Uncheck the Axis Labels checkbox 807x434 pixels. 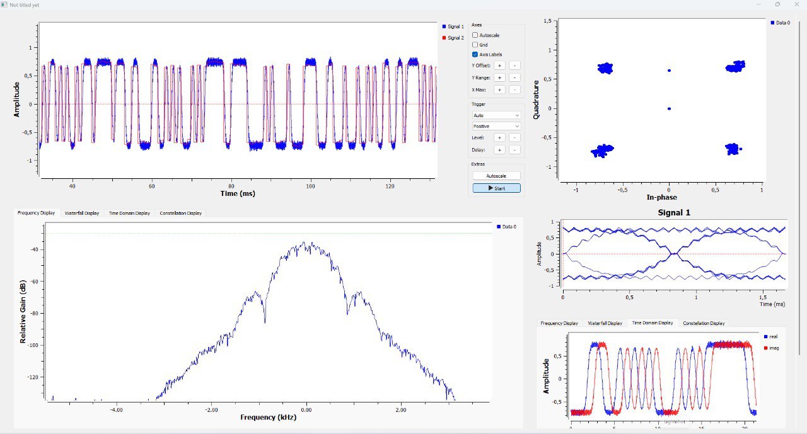pos(475,54)
